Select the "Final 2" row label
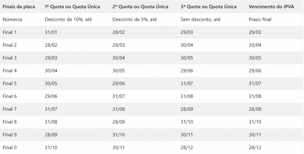This screenshot has height=154, width=304. click(10, 45)
